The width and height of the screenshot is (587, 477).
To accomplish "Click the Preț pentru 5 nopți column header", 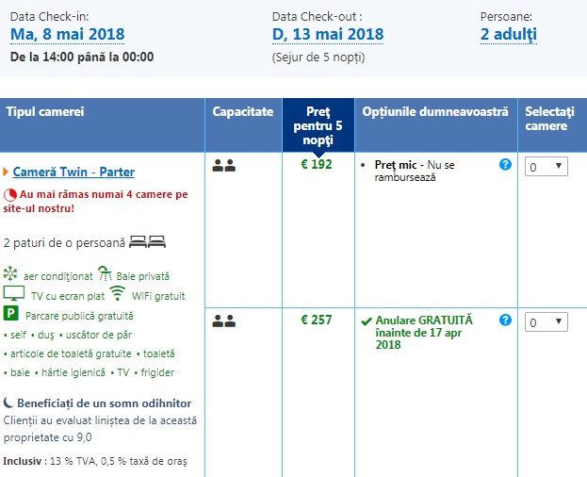I will coord(318,124).
